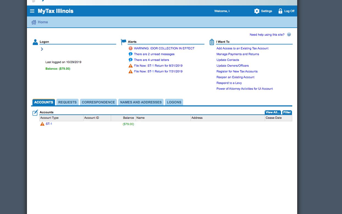
Task: Click the Filter button
Action: click(x=287, y=112)
